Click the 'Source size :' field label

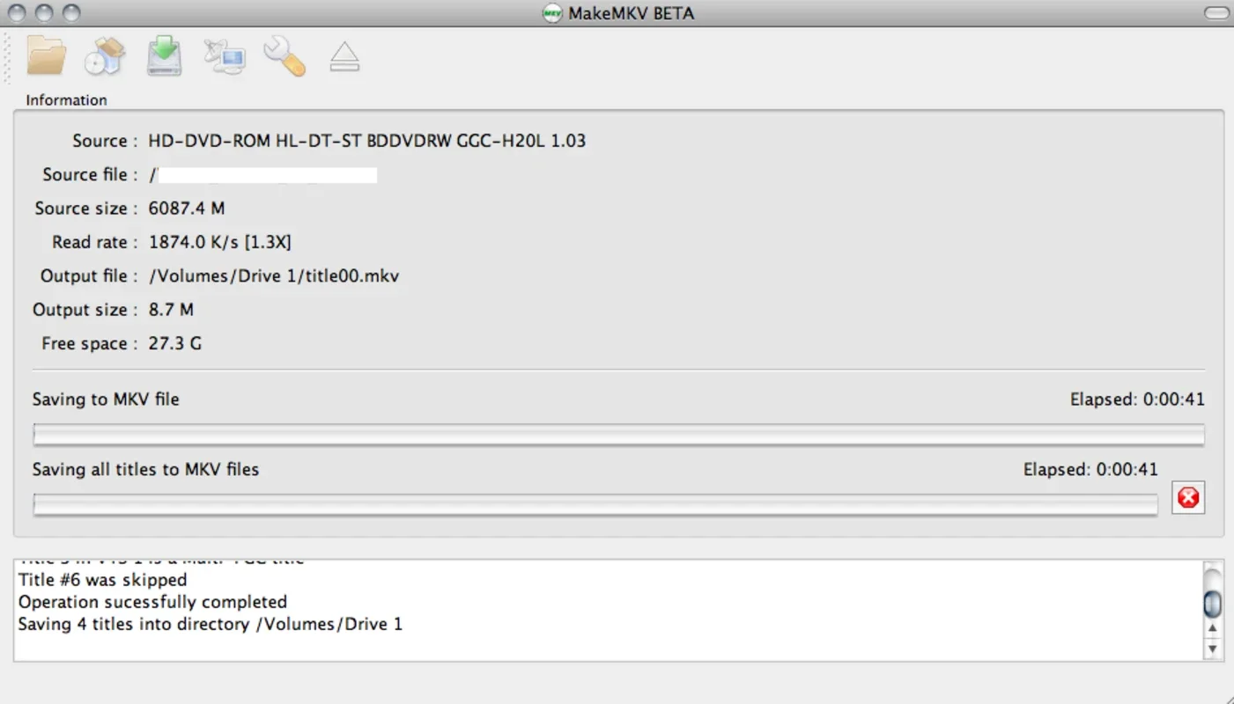86,209
